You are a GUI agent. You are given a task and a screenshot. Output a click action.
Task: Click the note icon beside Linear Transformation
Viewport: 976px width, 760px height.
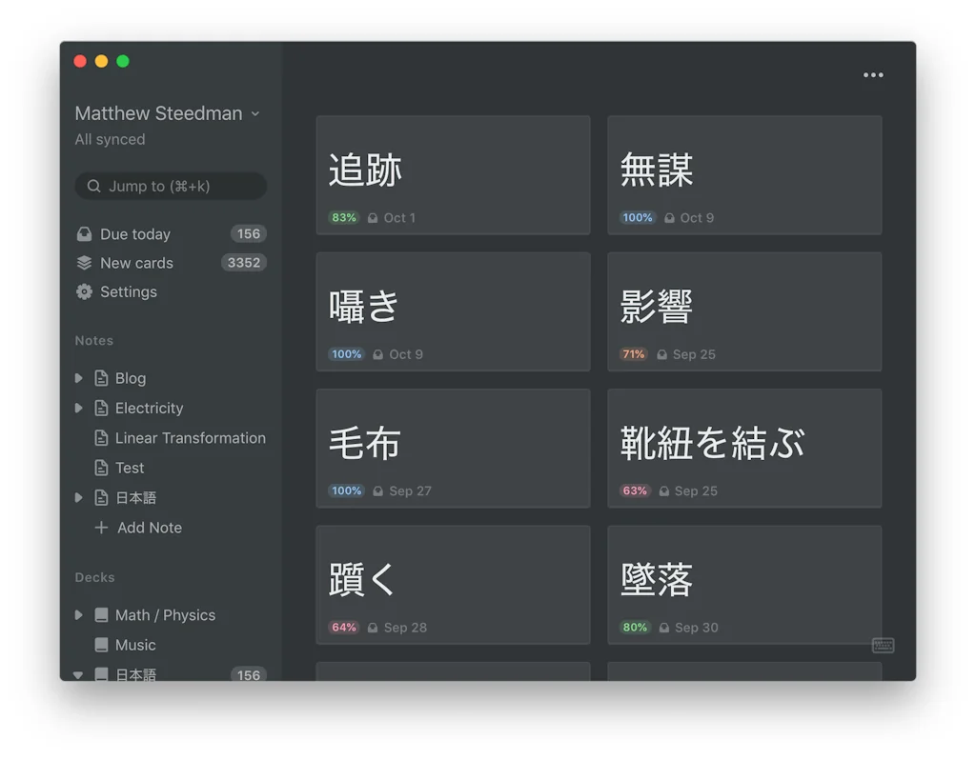(101, 438)
